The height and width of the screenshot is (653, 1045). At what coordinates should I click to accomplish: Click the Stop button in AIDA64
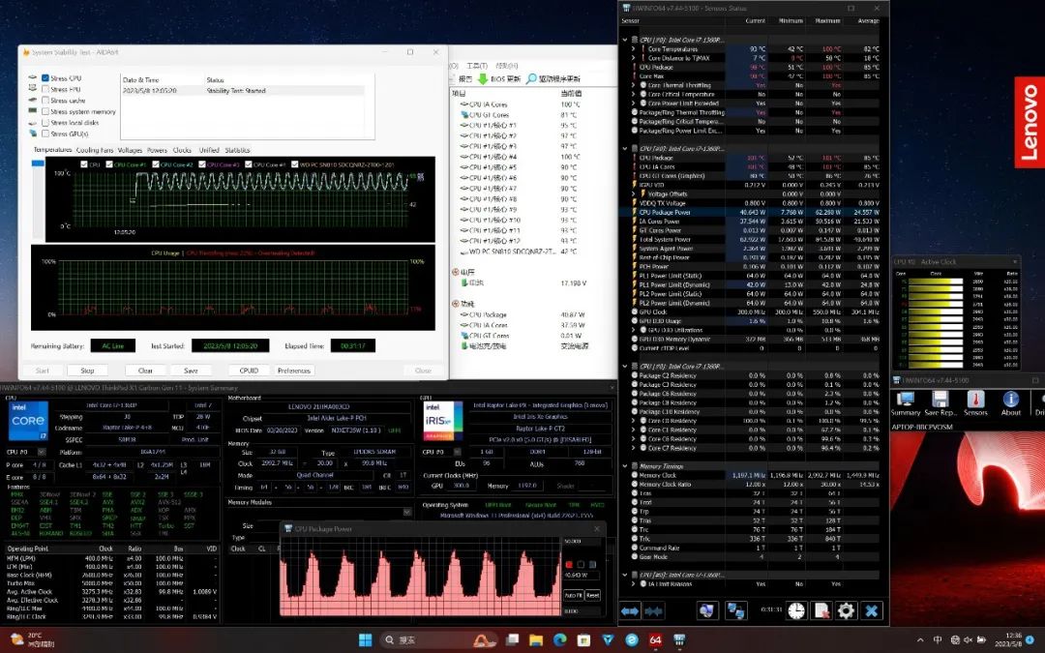click(87, 371)
